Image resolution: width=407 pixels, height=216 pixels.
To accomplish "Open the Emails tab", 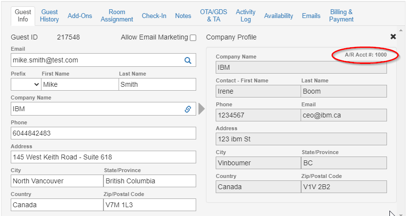I will tap(311, 16).
